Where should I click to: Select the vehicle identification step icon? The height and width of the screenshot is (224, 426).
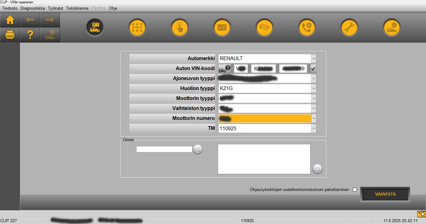tap(95, 28)
